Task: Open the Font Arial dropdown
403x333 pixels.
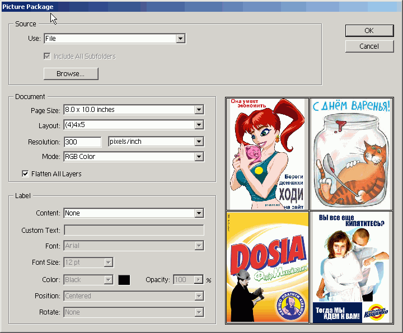Action: tap(134, 246)
